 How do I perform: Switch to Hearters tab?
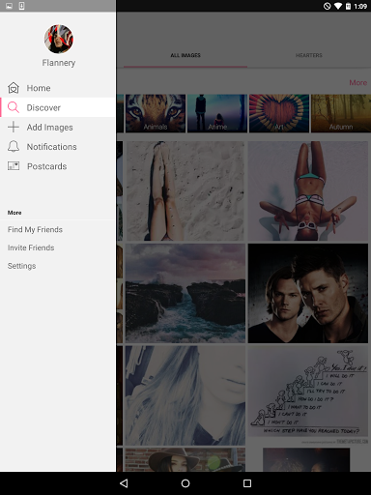pyautogui.click(x=309, y=55)
